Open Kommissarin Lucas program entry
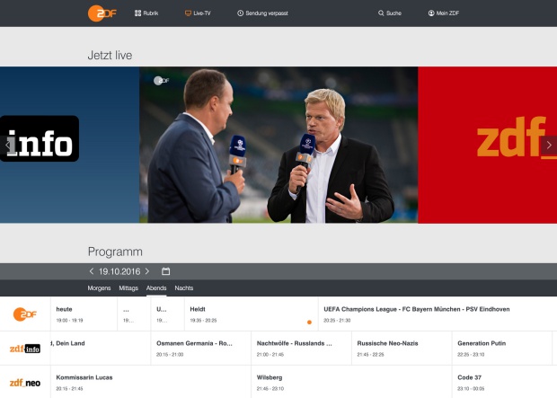 point(151,383)
